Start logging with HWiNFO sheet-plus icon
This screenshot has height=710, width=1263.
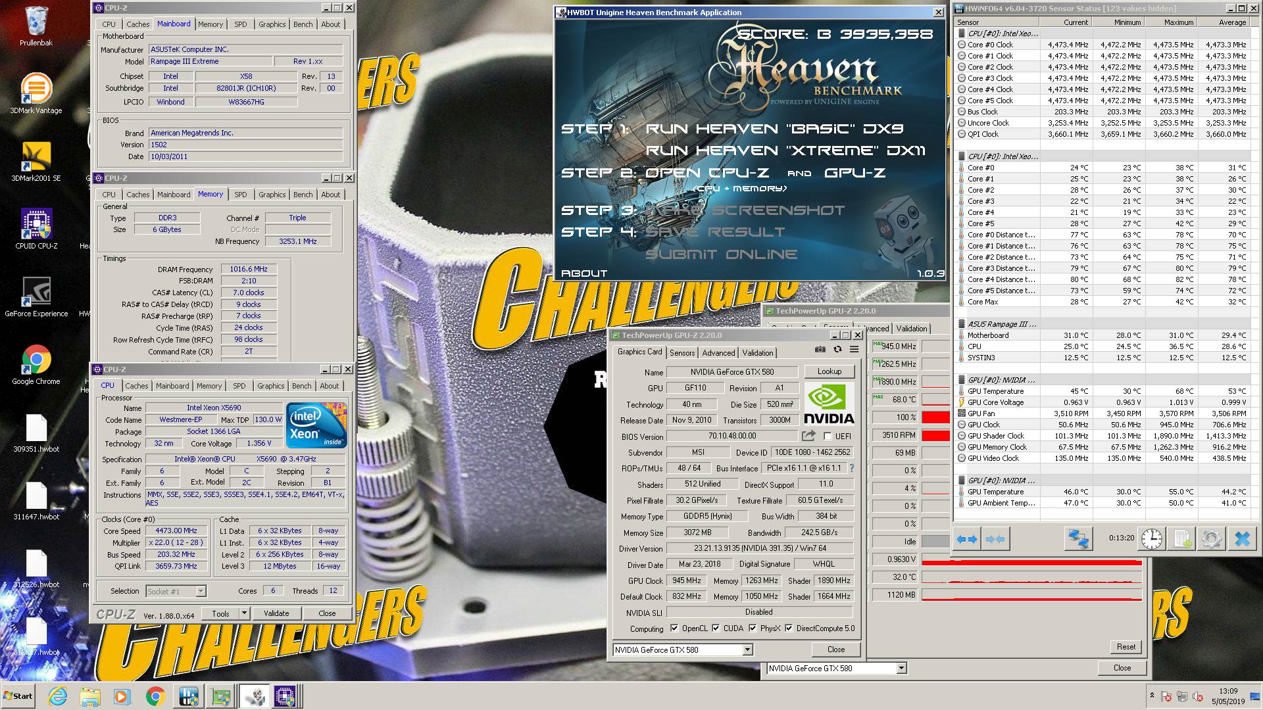(1182, 539)
